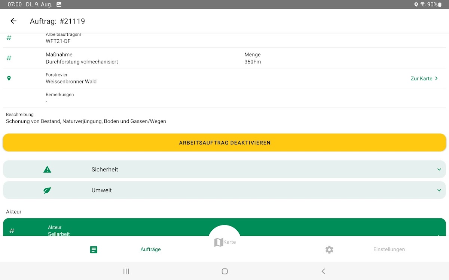Tap the Einstellungen gear icon
The width and height of the screenshot is (449, 280).
(x=329, y=249)
